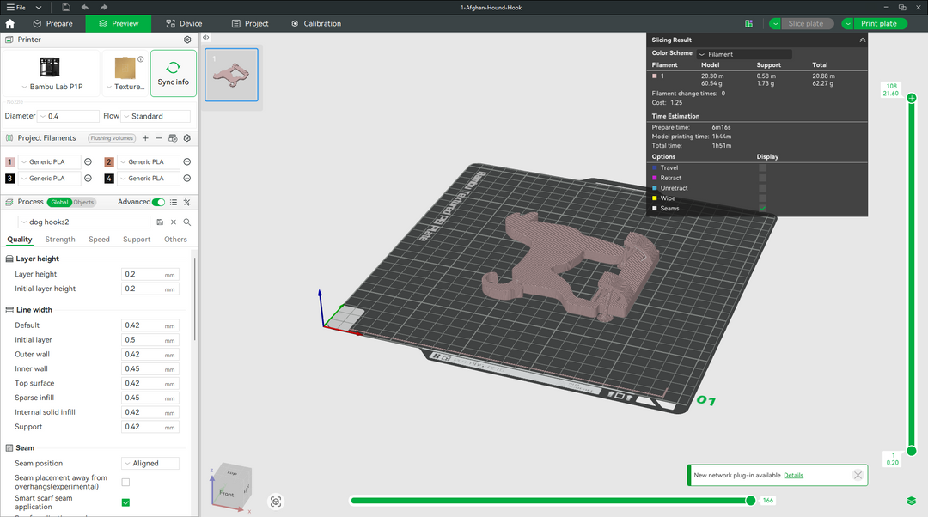Open the Project Filaments settings gear
The height and width of the screenshot is (517, 928).
coord(187,139)
